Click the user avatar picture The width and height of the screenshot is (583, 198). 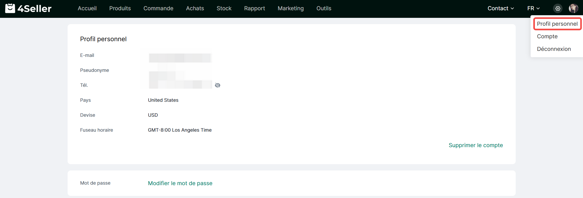573,8
